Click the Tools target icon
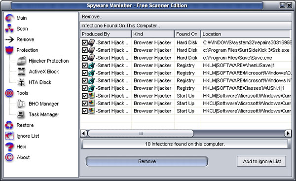The width and height of the screenshot is (296, 181). pyautogui.click(x=9, y=93)
